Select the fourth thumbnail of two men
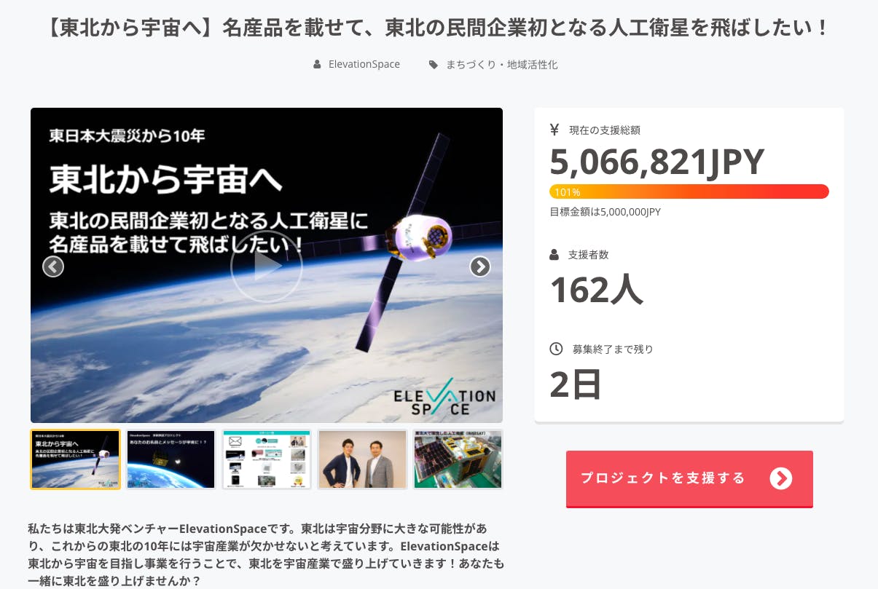Viewport: 878px width, 589px height. coord(362,459)
